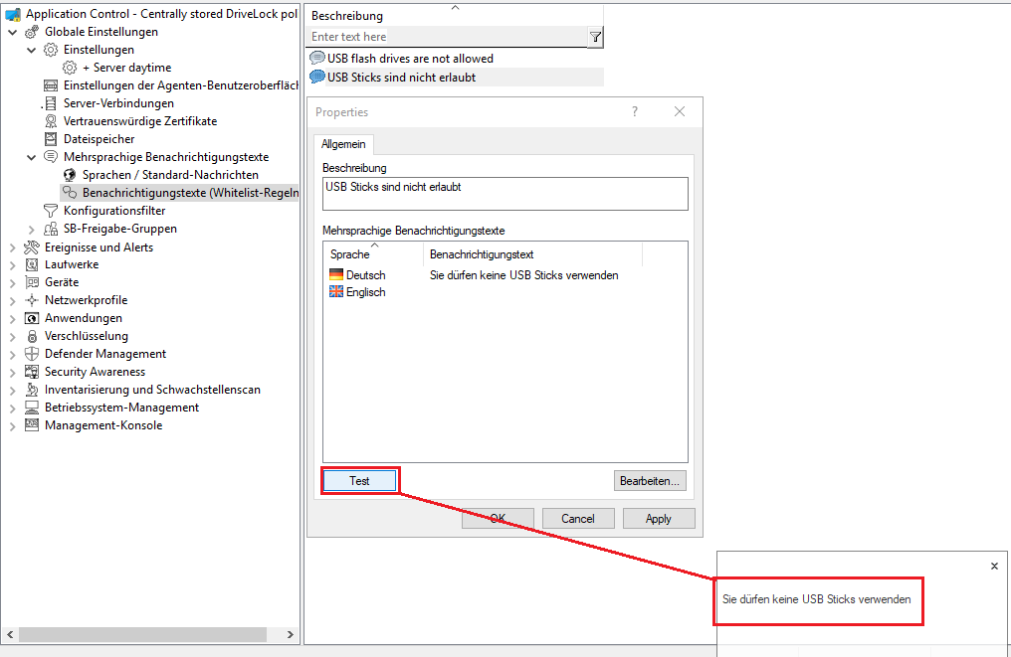The width and height of the screenshot is (1011, 657).
Task: Click the Laufwerke drive icon
Action: coord(32,264)
